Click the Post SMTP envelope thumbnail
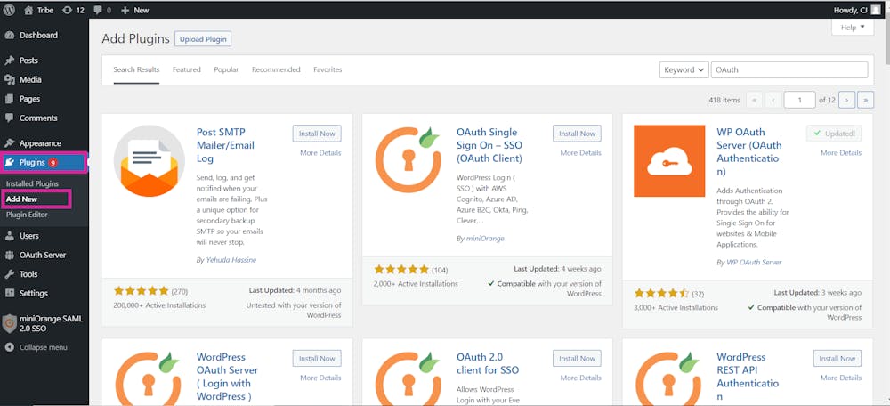The image size is (890, 406). (x=150, y=160)
